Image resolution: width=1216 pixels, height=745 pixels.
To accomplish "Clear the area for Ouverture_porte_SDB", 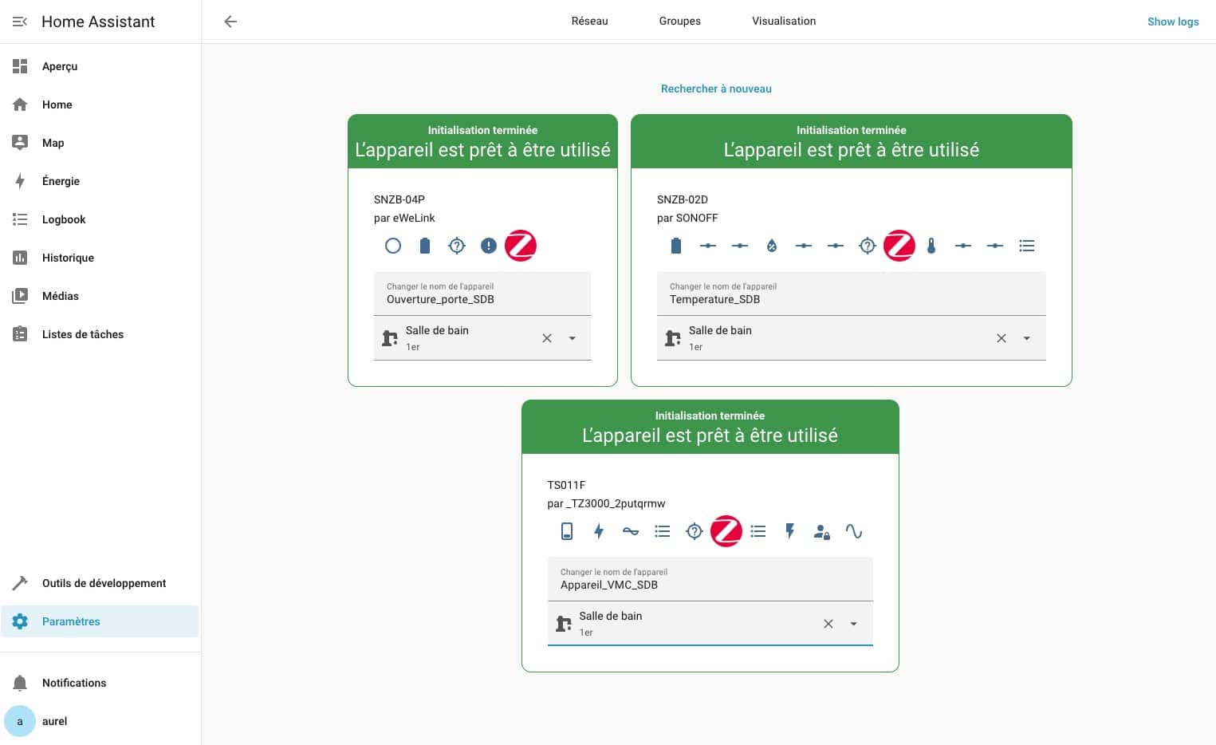I will [547, 338].
